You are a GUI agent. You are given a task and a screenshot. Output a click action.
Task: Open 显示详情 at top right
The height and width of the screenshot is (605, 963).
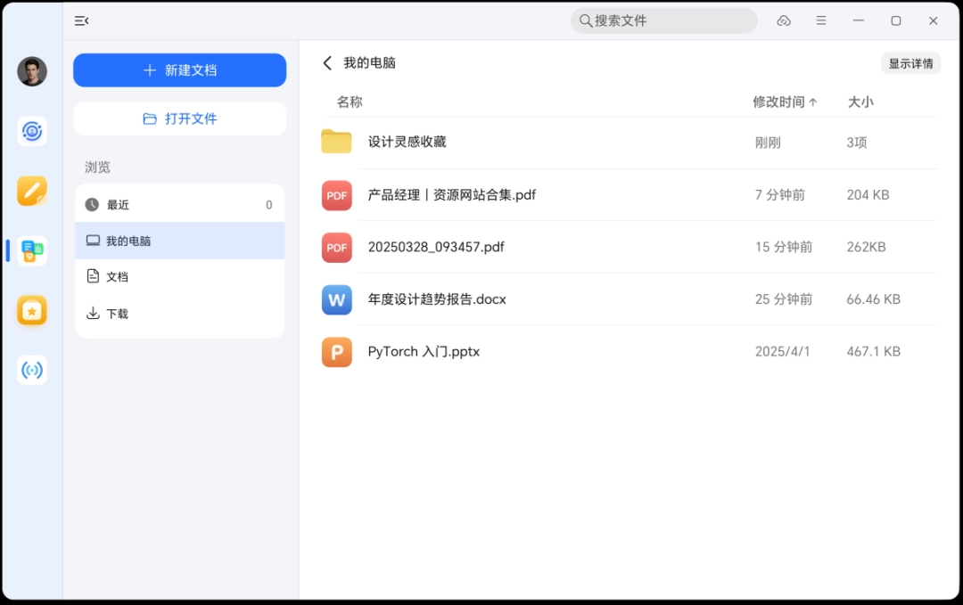pos(910,62)
